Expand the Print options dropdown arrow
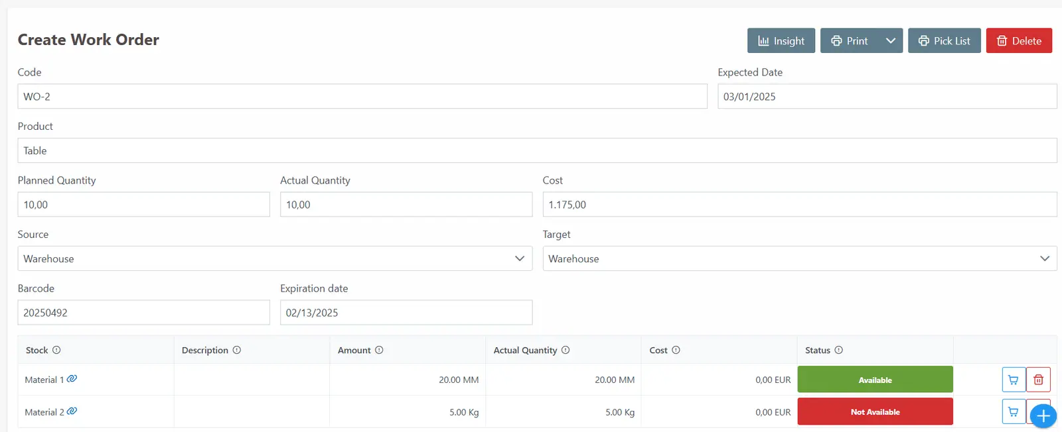 890,40
